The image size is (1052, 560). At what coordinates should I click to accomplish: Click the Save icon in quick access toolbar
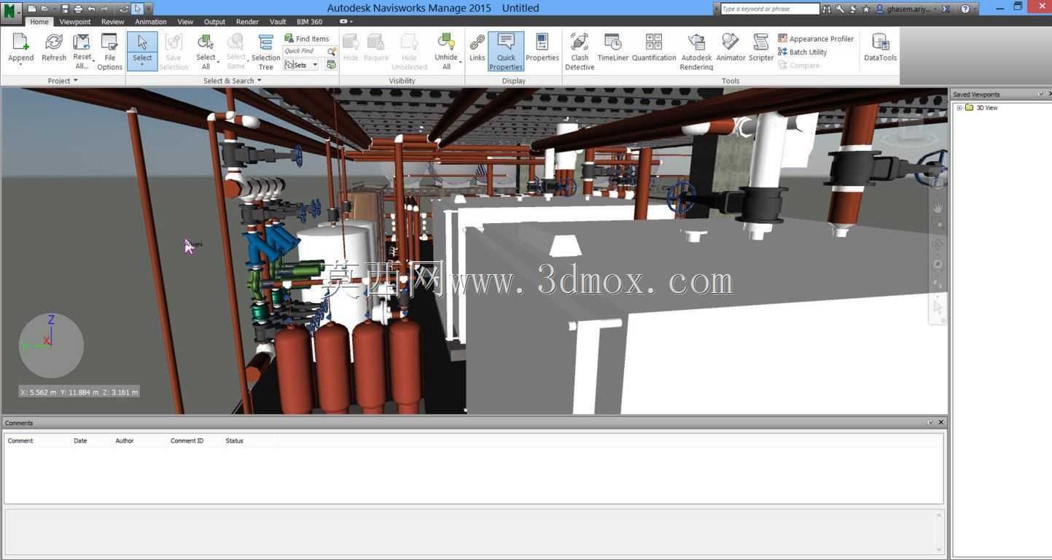(64, 9)
